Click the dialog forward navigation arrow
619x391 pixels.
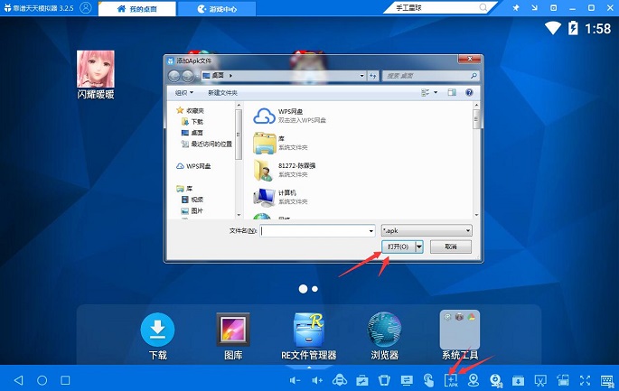pos(188,75)
